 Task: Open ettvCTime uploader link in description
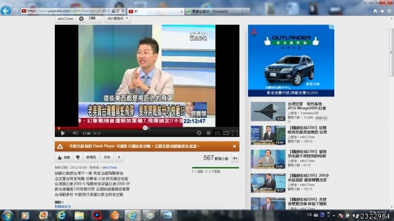tap(110, 168)
